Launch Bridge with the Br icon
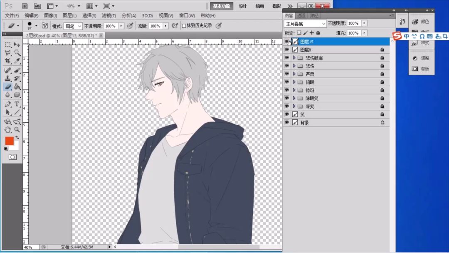This screenshot has height=253, width=449. [x=25, y=6]
